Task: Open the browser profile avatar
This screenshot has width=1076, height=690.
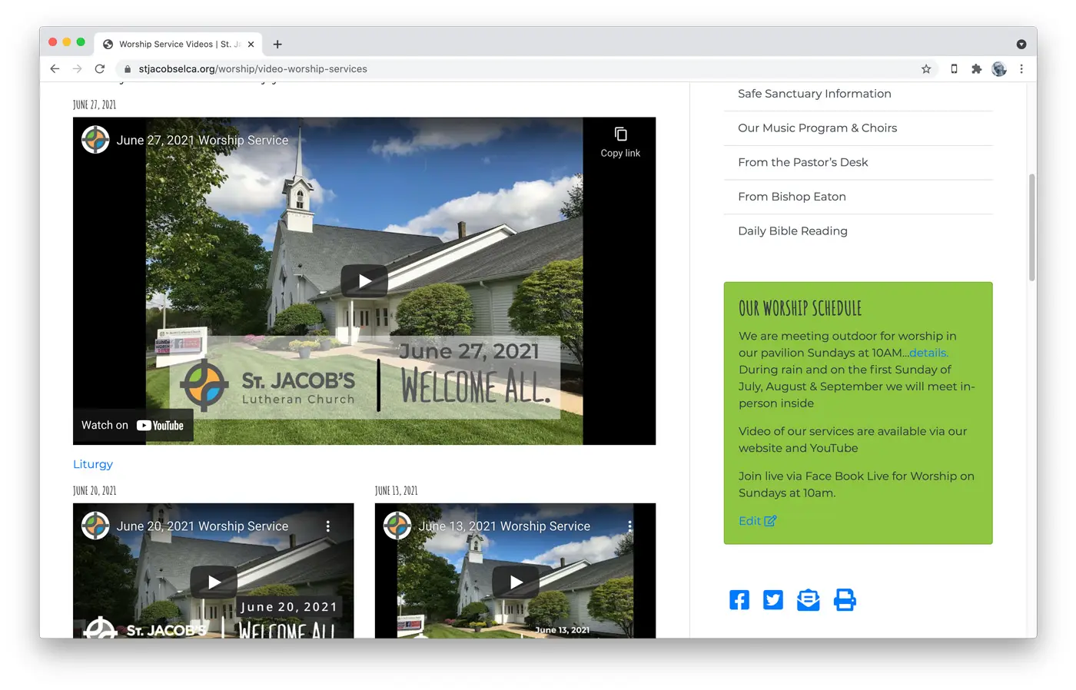Action: pos(999,68)
